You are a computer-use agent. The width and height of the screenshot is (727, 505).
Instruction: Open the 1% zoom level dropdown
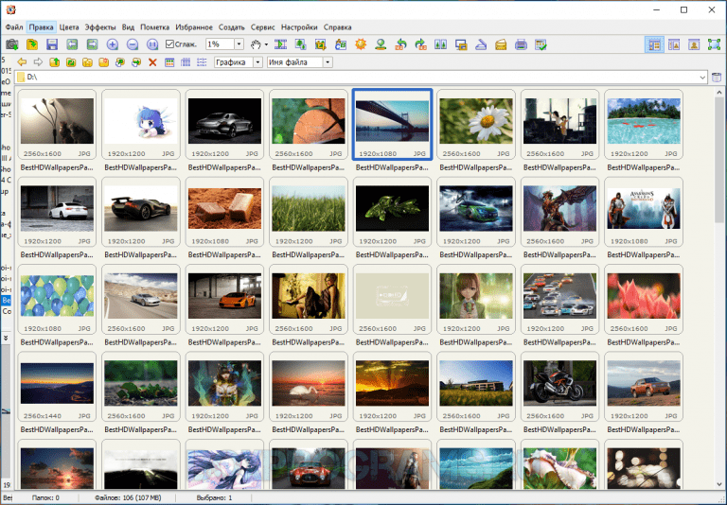click(x=239, y=44)
